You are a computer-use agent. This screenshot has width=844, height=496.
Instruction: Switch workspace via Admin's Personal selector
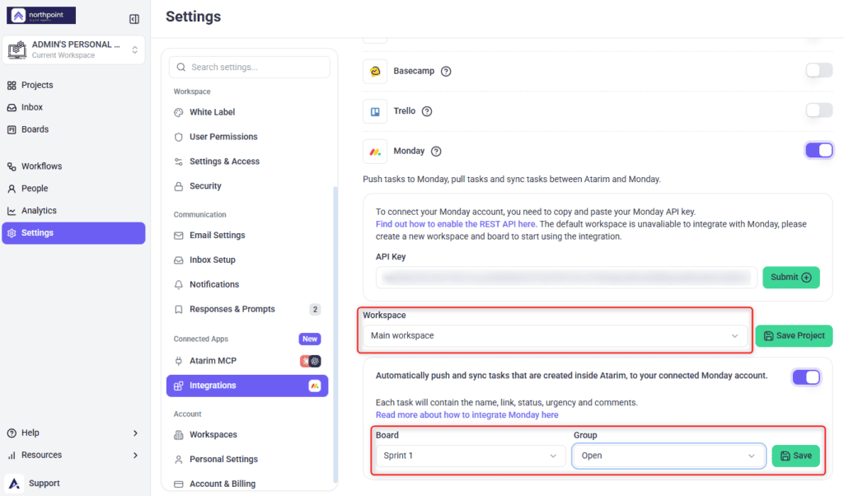[73, 50]
